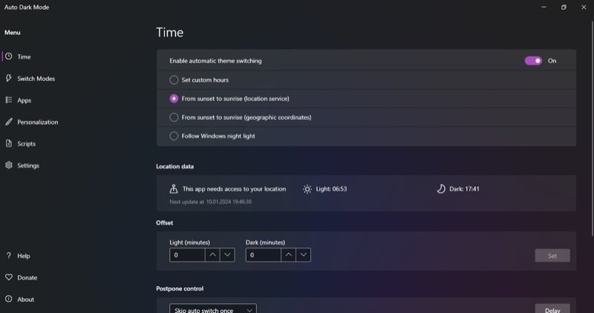This screenshot has width=594, height=313.
Task: Click the gear icon beside Settings
Action: tap(9, 165)
